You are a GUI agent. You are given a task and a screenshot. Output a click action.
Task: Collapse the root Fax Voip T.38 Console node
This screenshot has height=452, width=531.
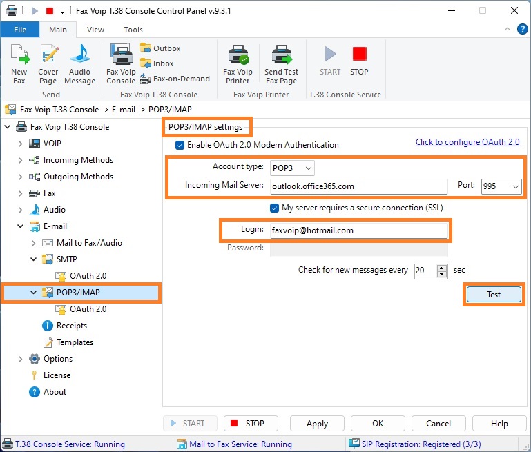(8, 127)
